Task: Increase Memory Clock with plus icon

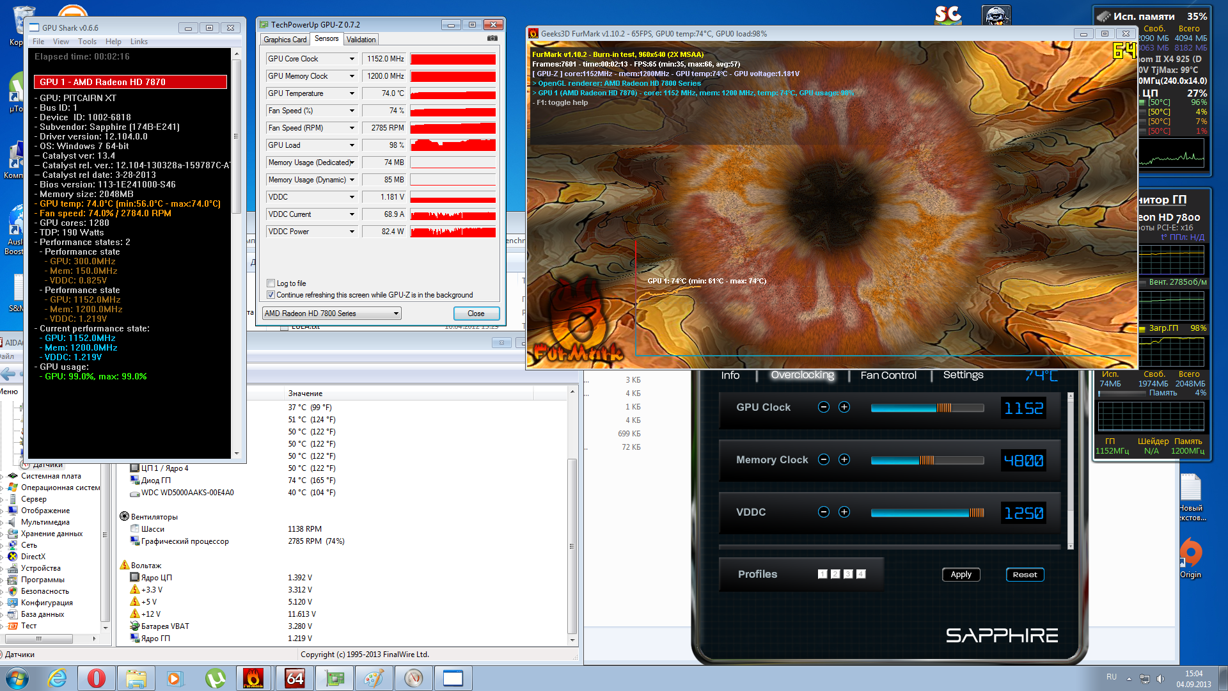Action: tap(844, 459)
